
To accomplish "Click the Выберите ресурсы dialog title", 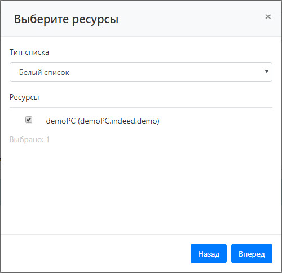I will pyautogui.click(x=66, y=19).
